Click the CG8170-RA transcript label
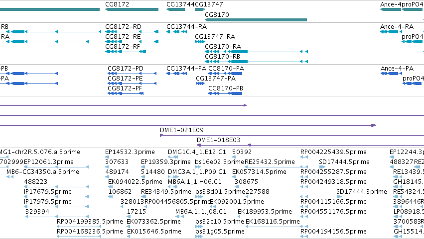 223,47
